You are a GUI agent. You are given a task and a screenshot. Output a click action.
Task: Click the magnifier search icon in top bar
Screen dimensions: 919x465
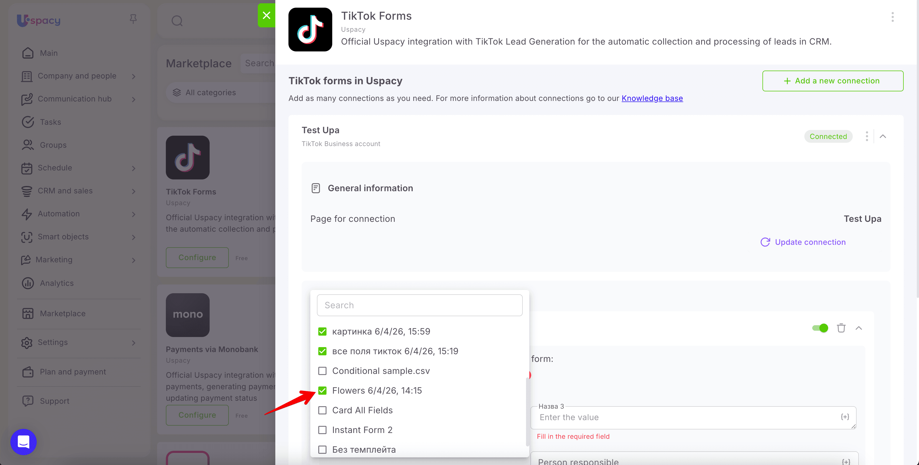[177, 21]
